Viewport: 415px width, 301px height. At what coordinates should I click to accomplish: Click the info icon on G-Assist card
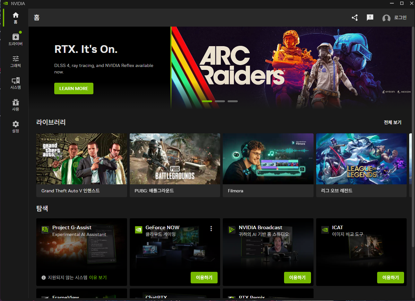click(x=44, y=278)
